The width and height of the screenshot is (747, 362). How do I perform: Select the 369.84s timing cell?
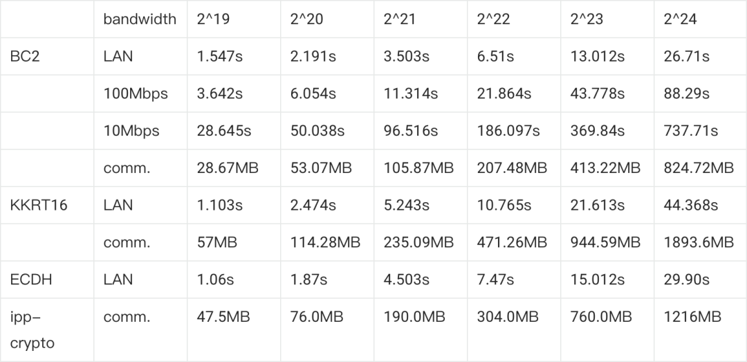[x=600, y=131]
